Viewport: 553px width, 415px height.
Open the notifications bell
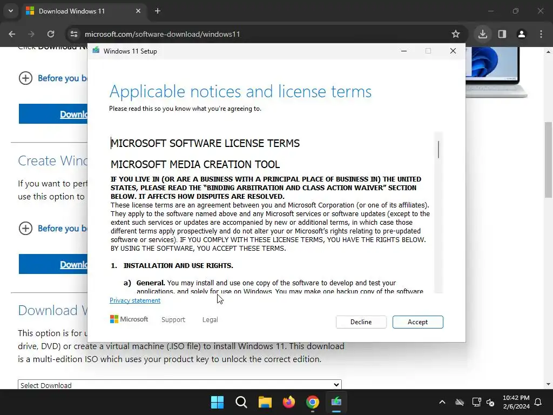(538, 402)
